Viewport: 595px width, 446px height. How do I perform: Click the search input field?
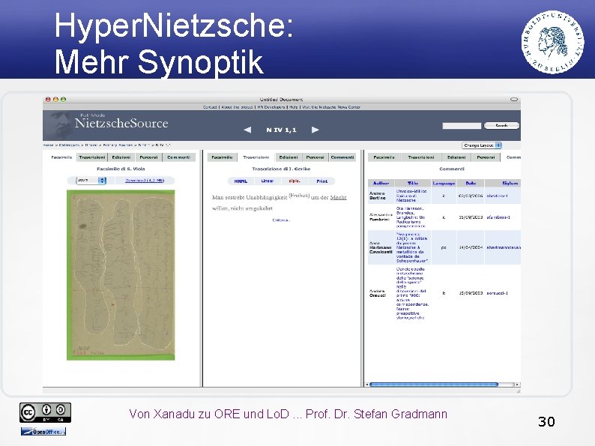point(462,126)
